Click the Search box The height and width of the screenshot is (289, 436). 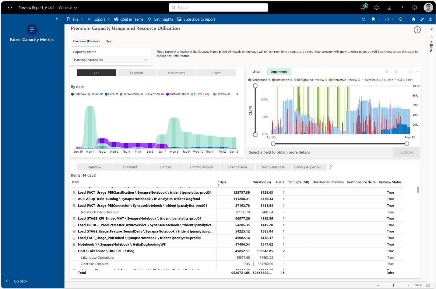tap(218, 8)
